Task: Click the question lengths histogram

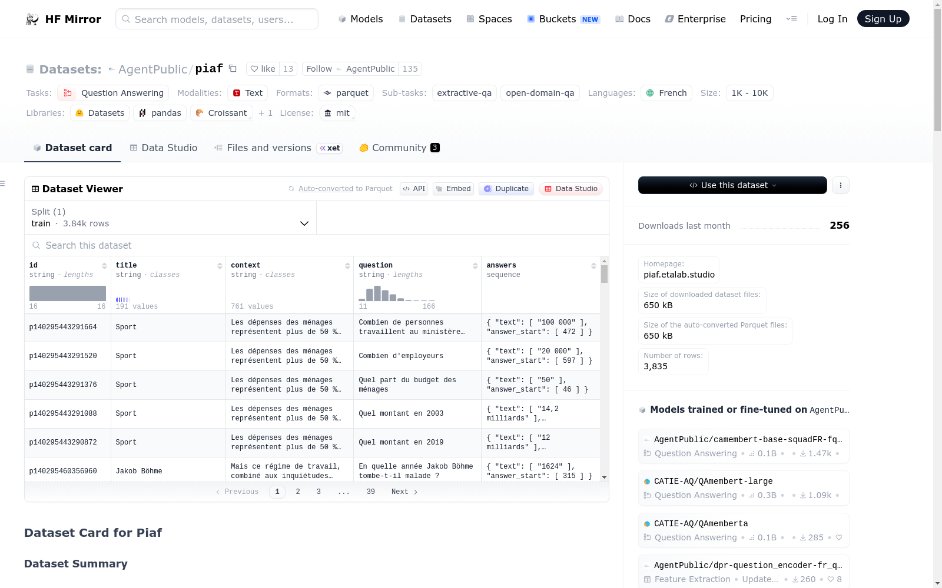Action: tap(397, 293)
